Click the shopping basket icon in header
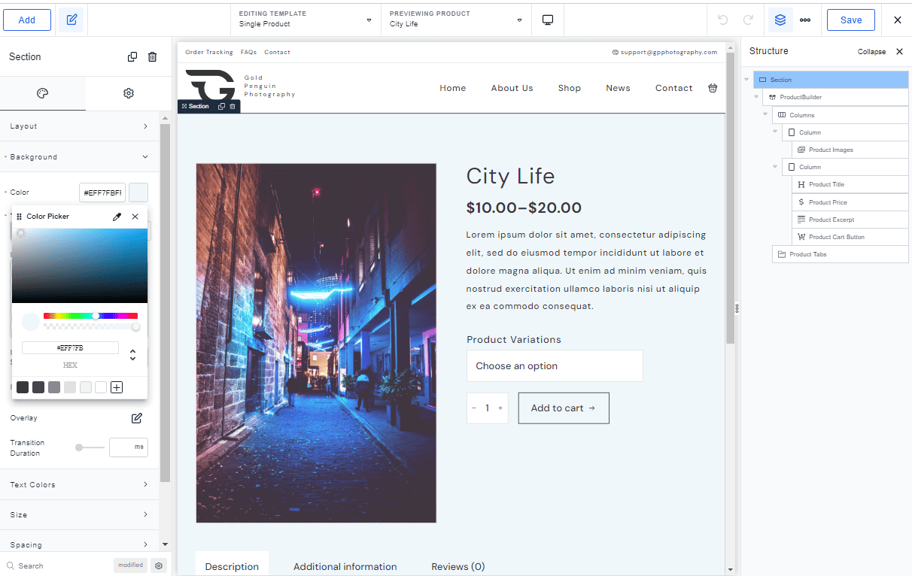 (x=713, y=88)
